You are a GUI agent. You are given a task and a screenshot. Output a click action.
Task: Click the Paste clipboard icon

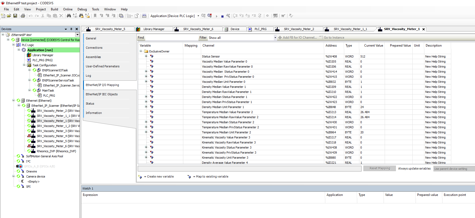55,16
